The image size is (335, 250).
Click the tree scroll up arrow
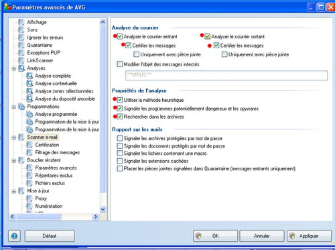pyautogui.click(x=103, y=22)
